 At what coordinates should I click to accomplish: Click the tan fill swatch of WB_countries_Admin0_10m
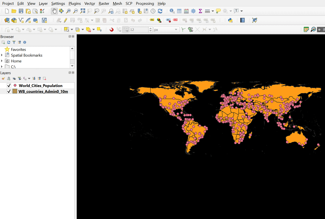click(15, 91)
